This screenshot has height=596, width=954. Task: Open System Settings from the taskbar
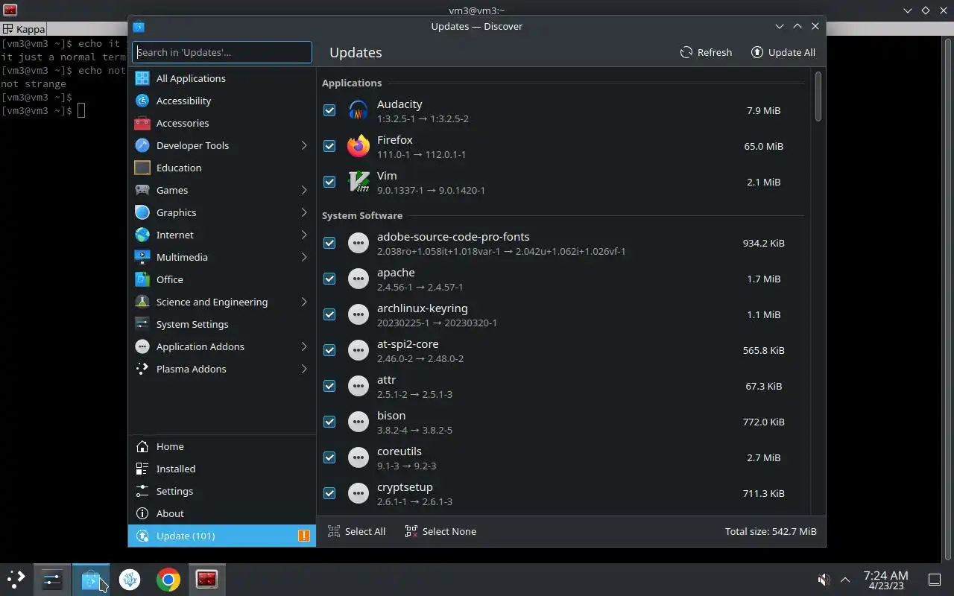tap(52, 579)
